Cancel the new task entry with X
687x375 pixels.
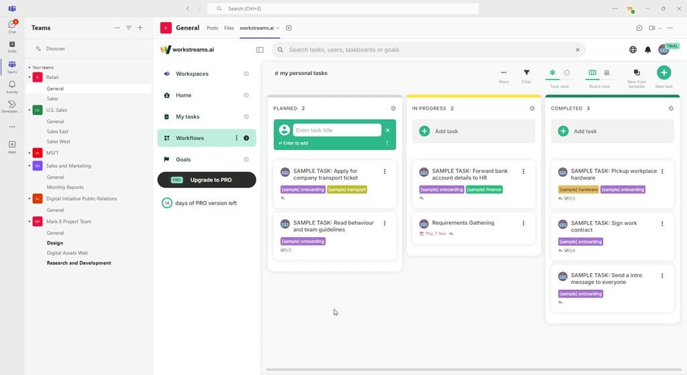click(388, 130)
